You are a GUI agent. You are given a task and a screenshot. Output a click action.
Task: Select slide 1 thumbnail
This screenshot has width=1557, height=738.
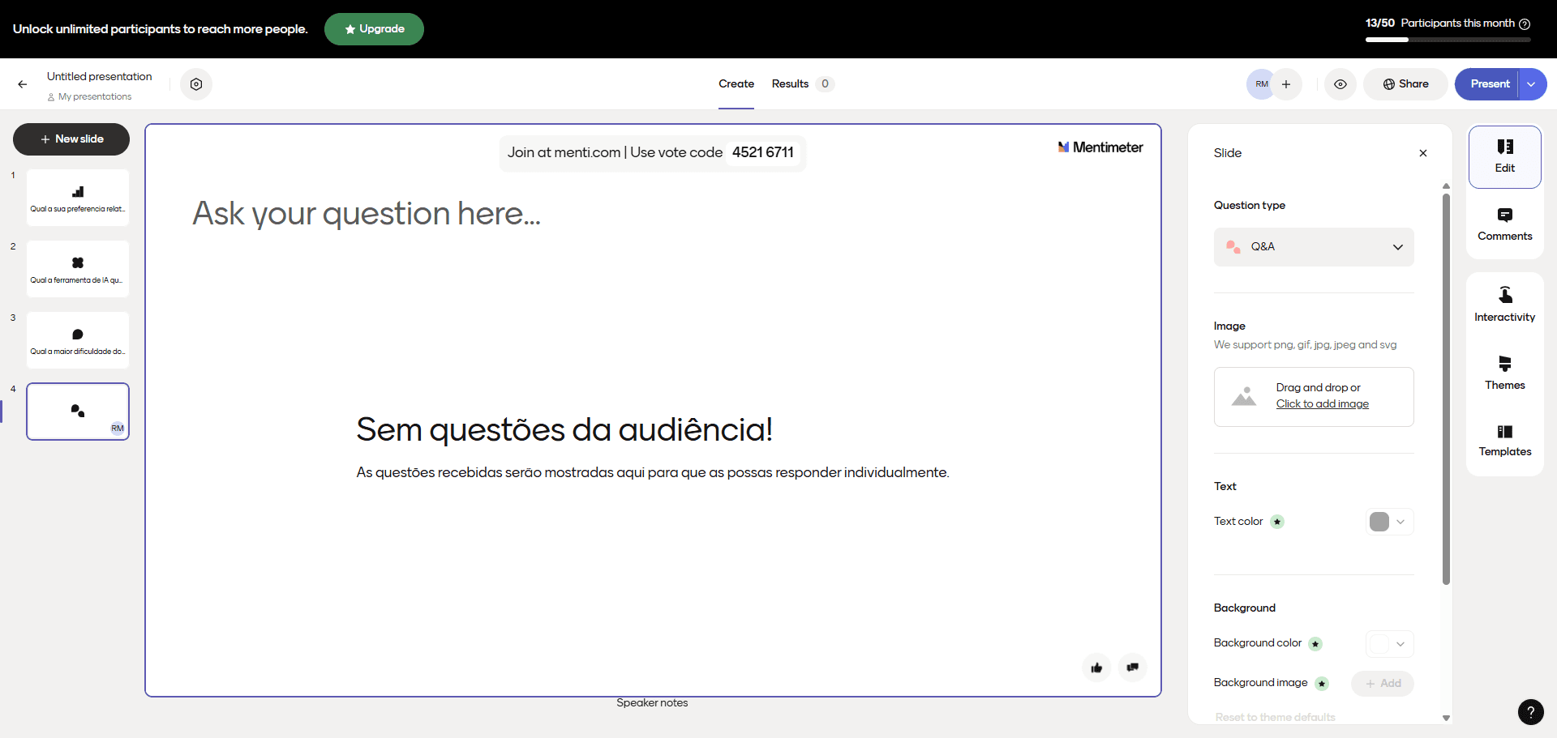78,198
